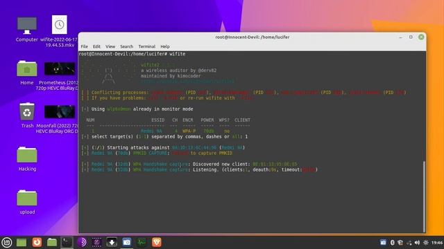Screen dimensions: 444x249
Task: Click the terminal title bar text
Action: [x=252, y=37]
